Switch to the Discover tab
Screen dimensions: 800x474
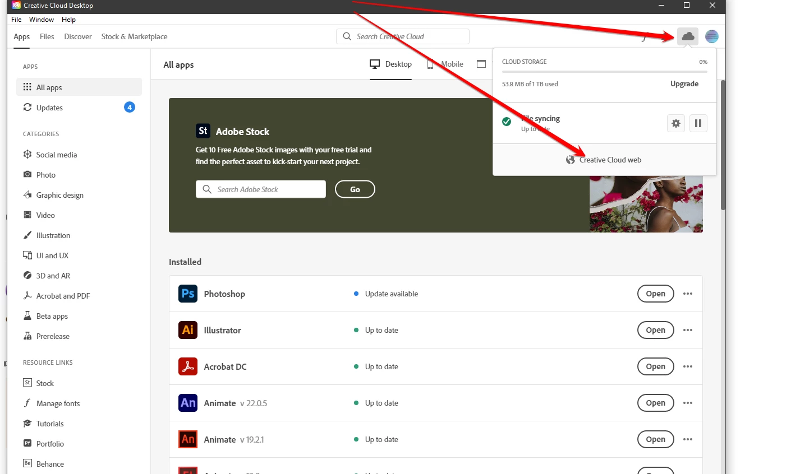(x=78, y=36)
